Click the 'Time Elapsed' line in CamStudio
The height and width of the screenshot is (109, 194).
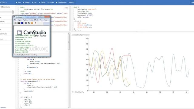coord(25,46)
